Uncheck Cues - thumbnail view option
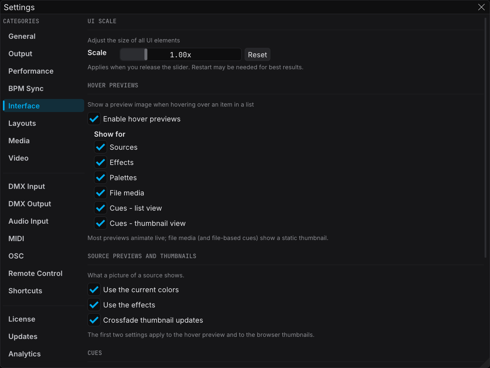The width and height of the screenshot is (490, 368). pos(101,223)
